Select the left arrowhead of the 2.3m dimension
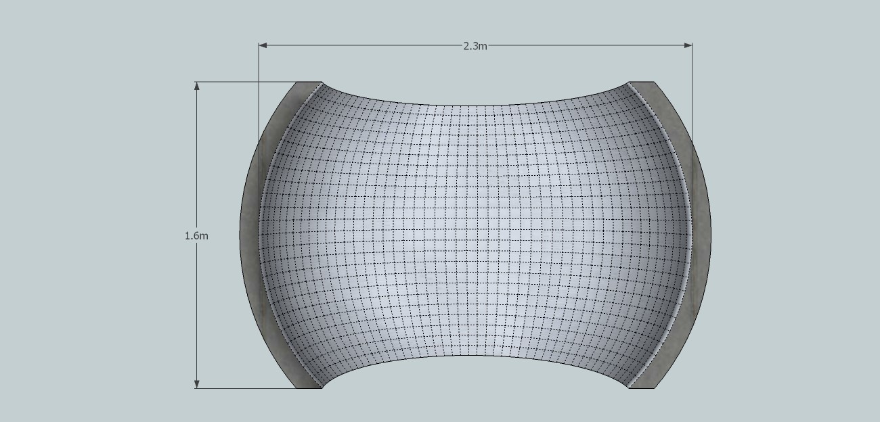This screenshot has height=422, width=880. (263, 45)
